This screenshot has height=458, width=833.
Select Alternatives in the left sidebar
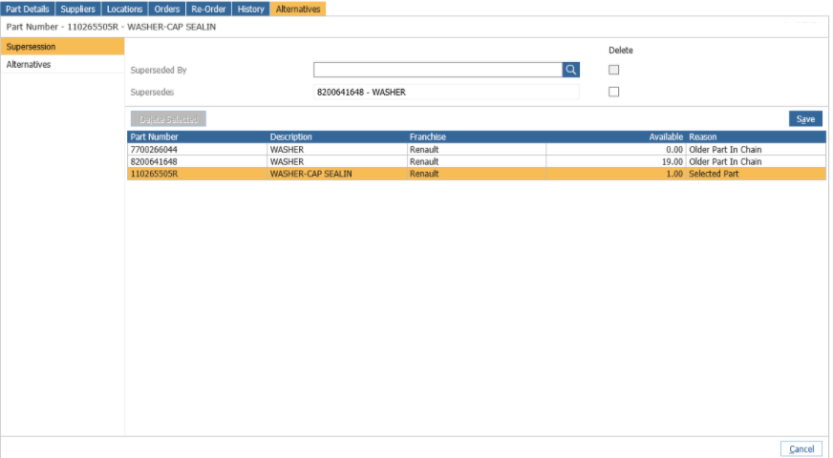tap(62, 65)
